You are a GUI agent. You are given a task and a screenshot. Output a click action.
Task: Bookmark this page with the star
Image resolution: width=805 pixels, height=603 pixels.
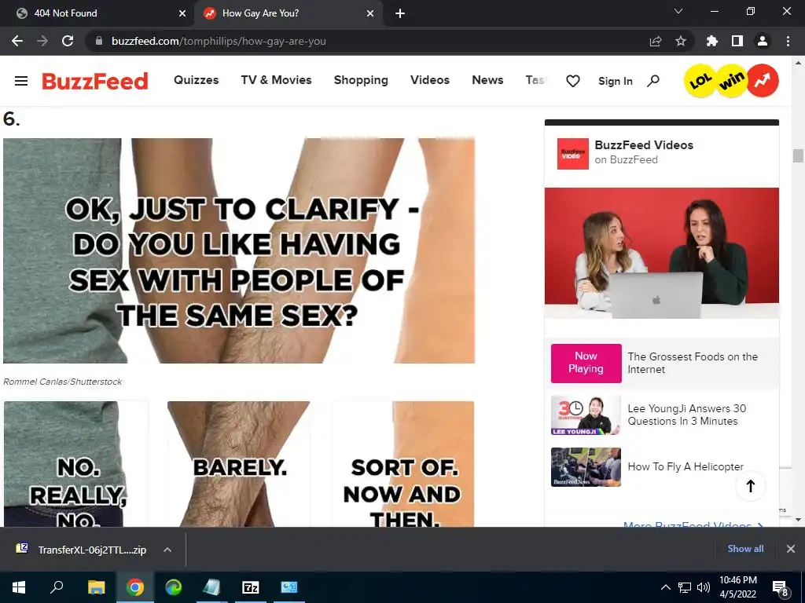[681, 41]
